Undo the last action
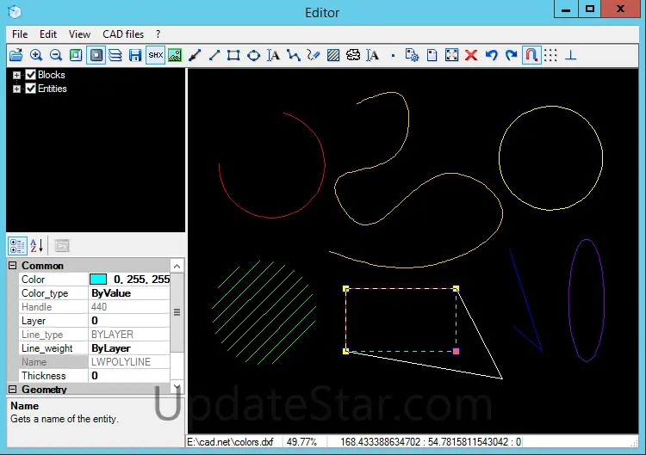This screenshot has height=455, width=646. (x=491, y=55)
